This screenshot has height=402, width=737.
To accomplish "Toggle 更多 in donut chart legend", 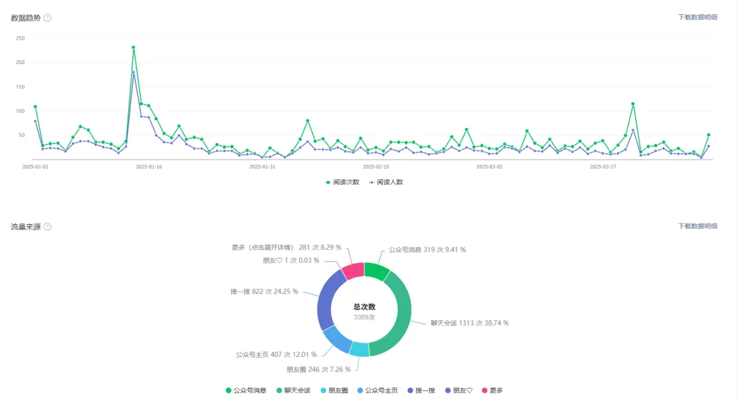I will (x=492, y=390).
